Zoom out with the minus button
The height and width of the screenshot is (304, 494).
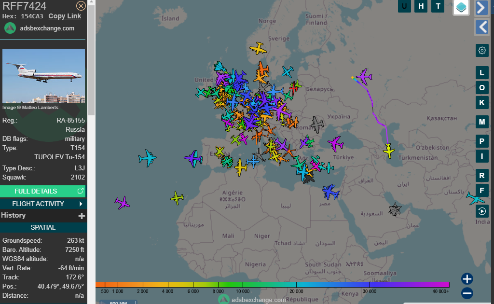467,293
